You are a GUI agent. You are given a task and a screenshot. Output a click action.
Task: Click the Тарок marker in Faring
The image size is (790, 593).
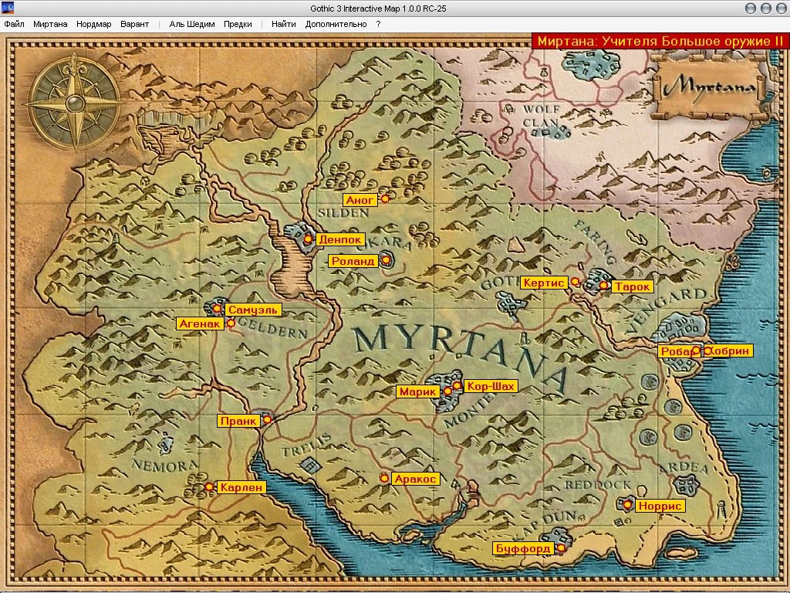(604, 285)
